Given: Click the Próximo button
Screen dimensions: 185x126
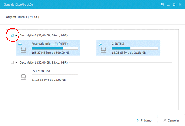Looking at the screenshot, I should [x=144, y=120].
